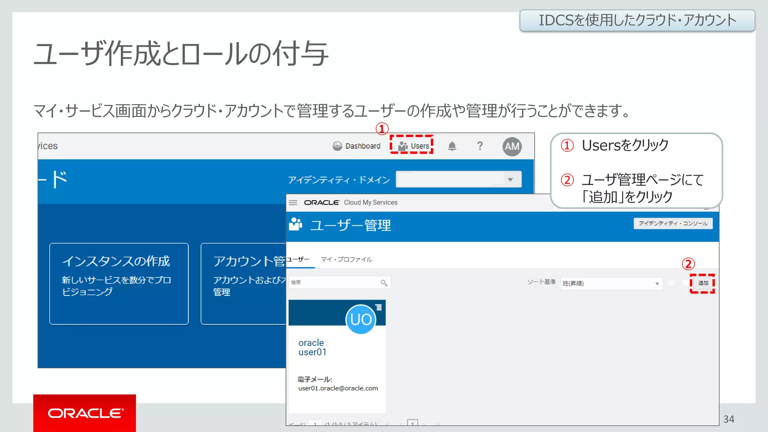Focus the 検索 search field

(x=339, y=282)
